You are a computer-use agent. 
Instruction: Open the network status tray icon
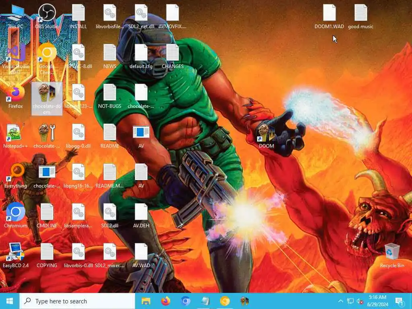click(x=350, y=301)
